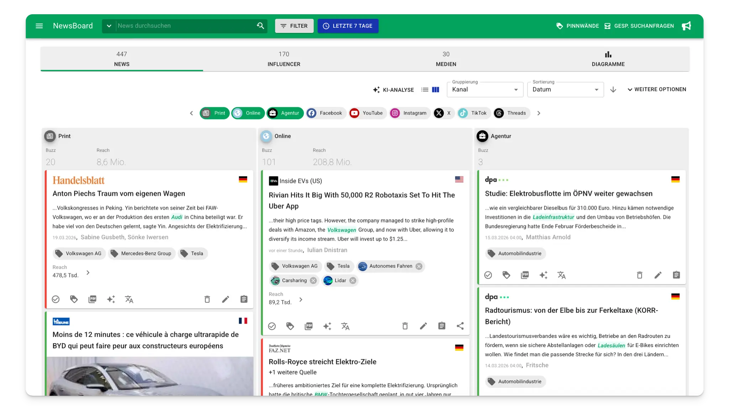Toggle the Print channel chip
729x410 pixels.
click(x=215, y=113)
